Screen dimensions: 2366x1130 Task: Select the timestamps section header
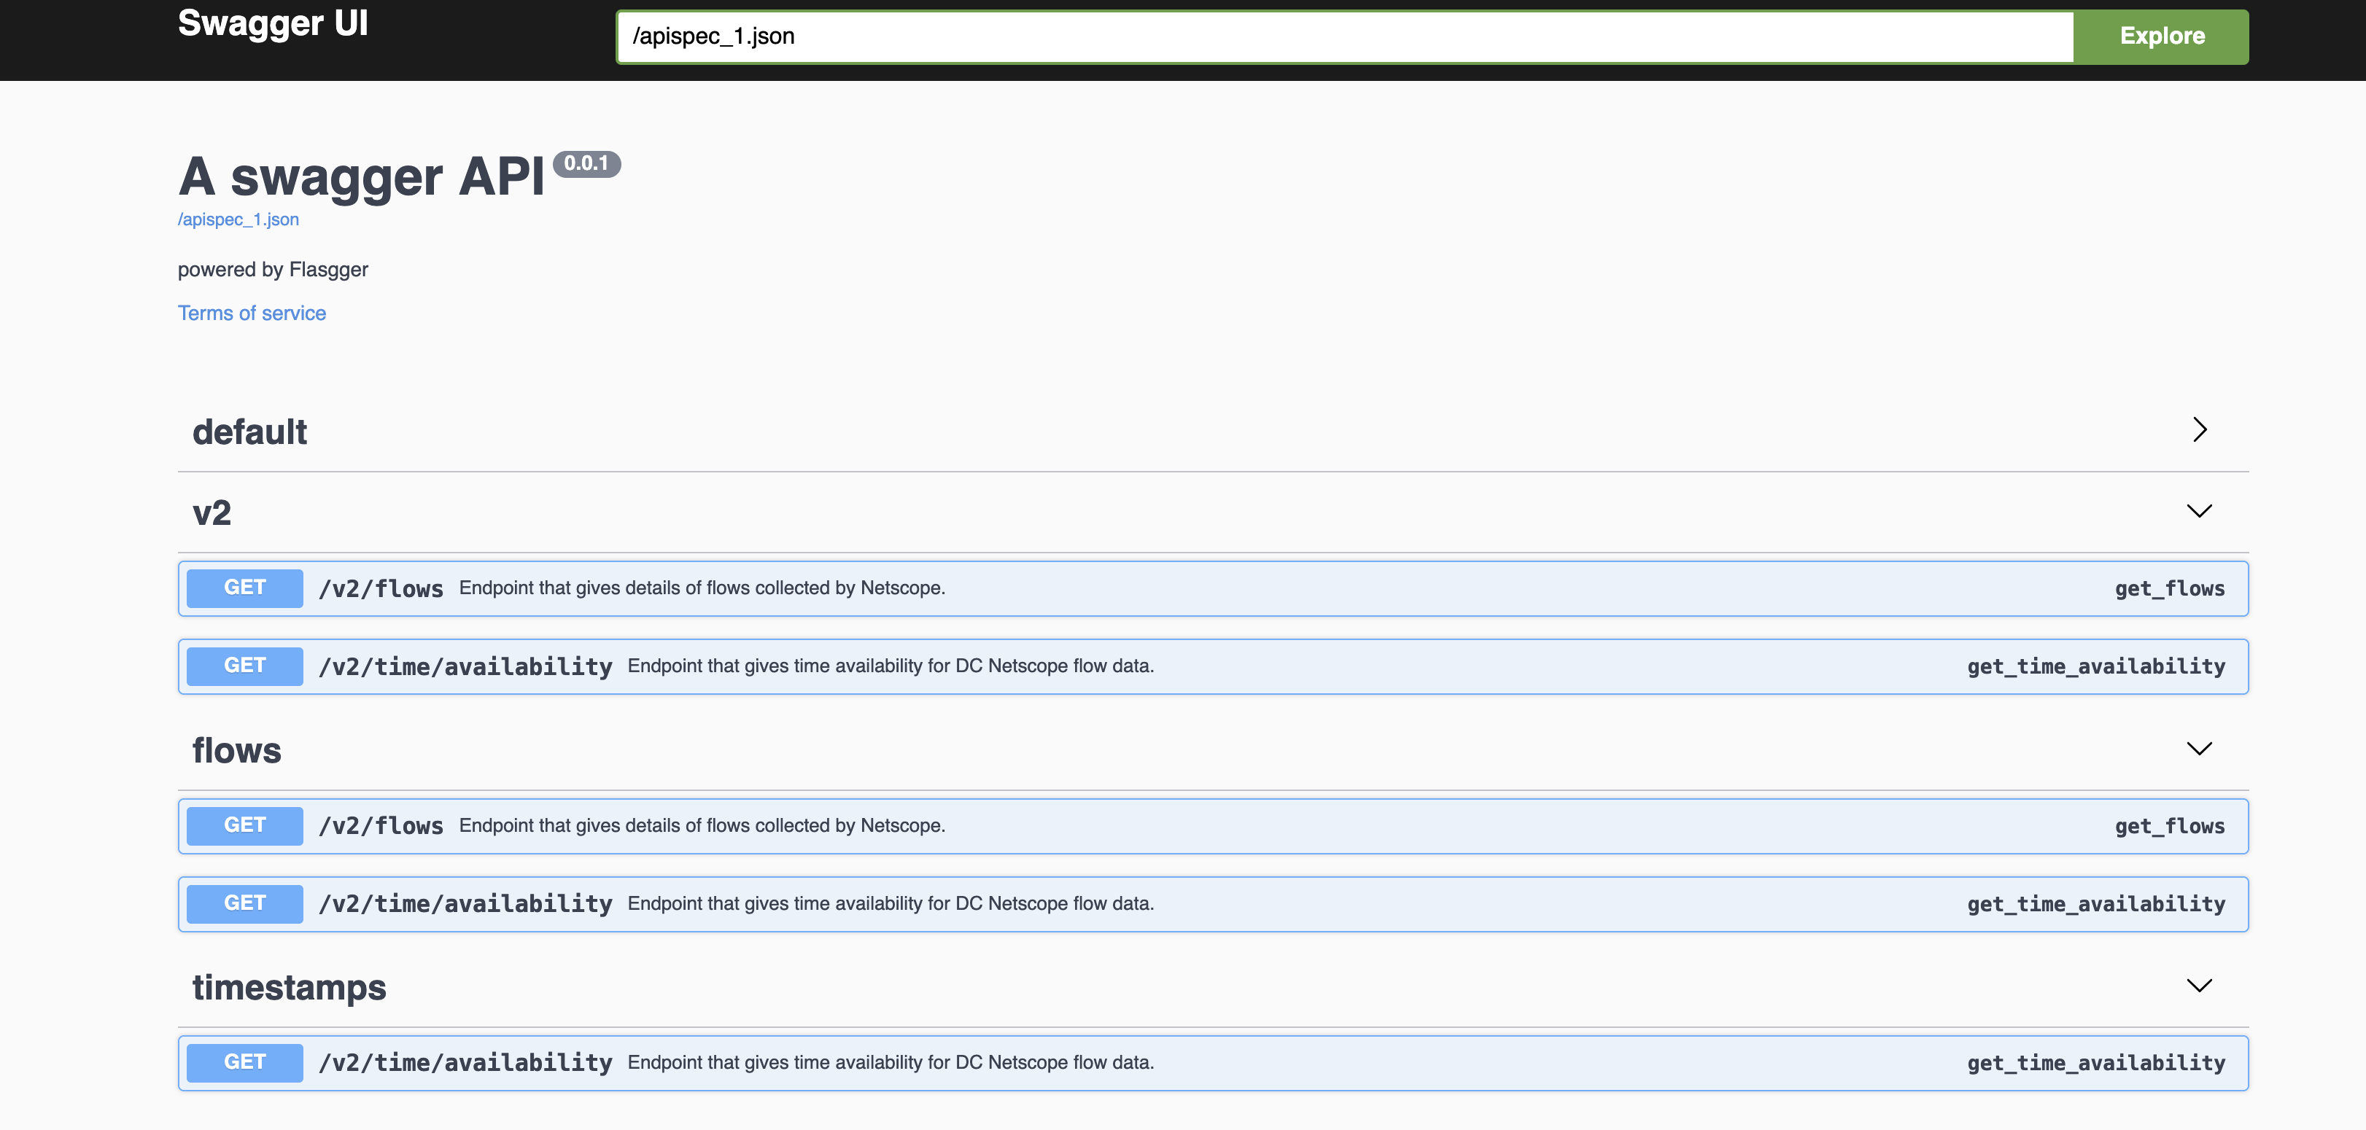point(288,987)
